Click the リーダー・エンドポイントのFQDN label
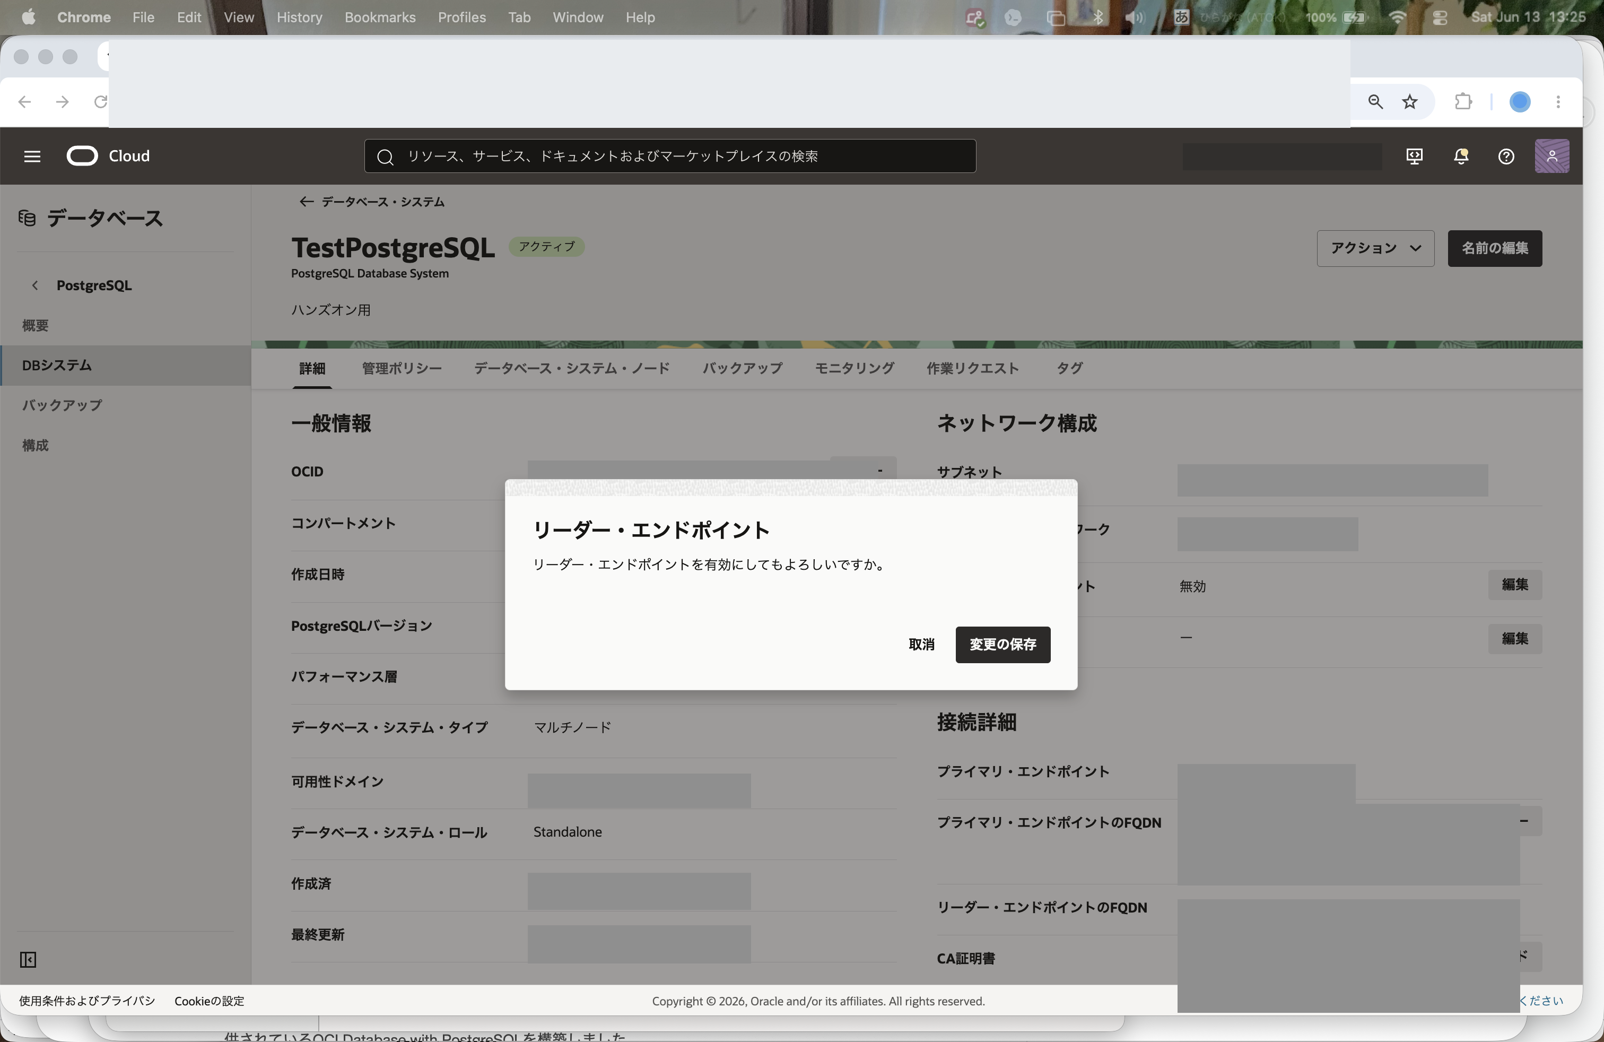The width and height of the screenshot is (1604, 1042). (x=1041, y=907)
